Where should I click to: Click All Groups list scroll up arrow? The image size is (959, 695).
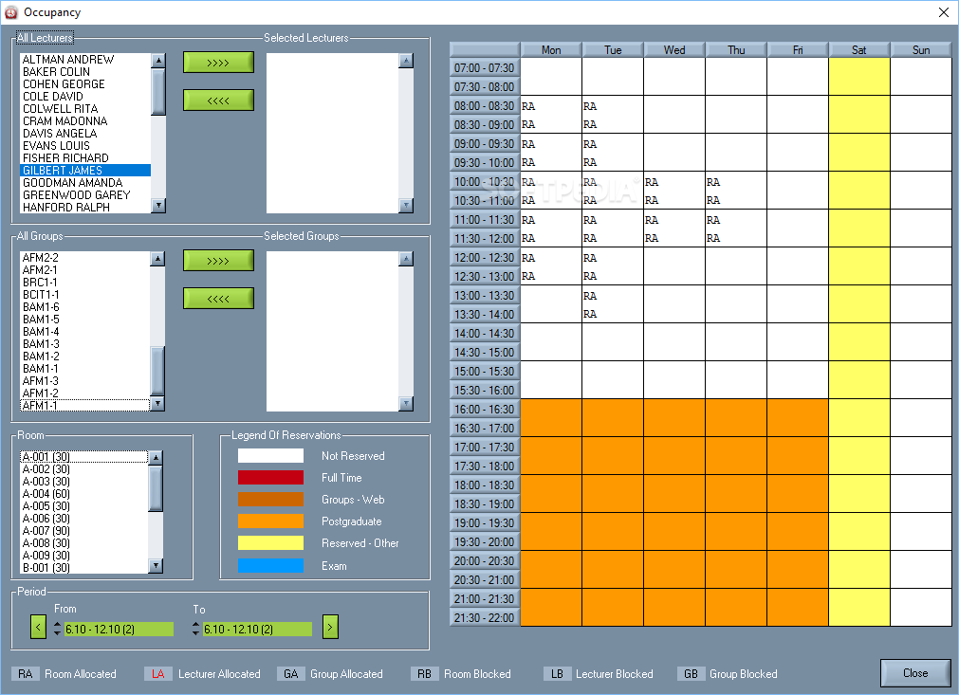coord(157,258)
